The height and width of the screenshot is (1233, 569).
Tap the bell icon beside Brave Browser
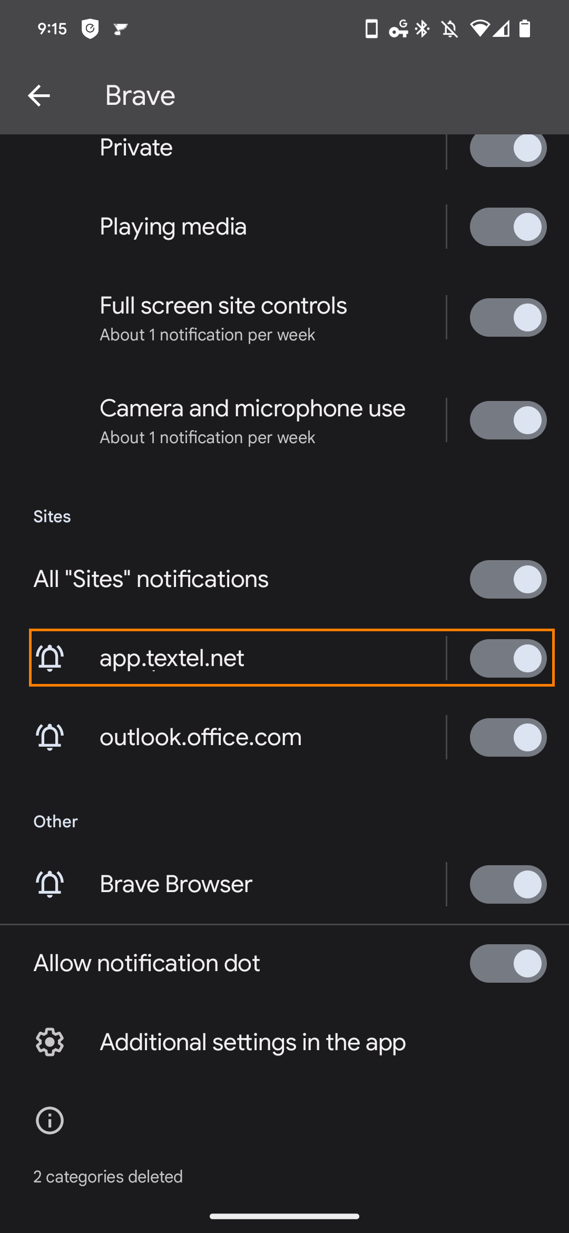click(x=50, y=884)
